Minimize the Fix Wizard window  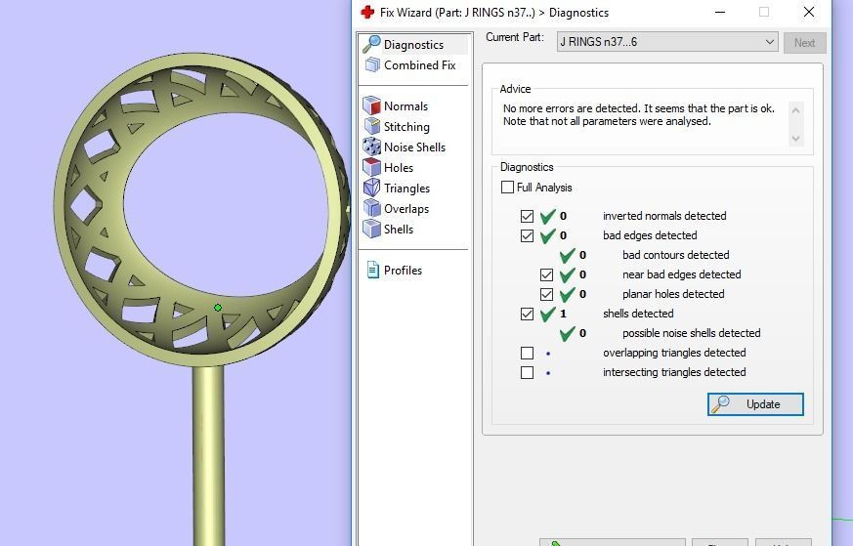(x=720, y=12)
